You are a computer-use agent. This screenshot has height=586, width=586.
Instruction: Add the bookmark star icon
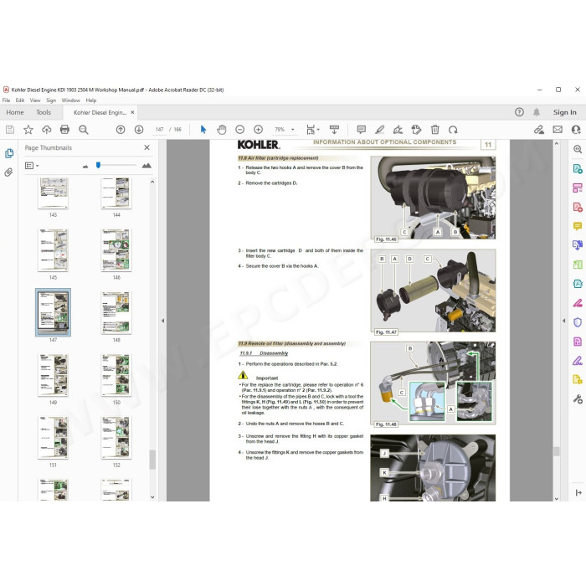tap(28, 130)
